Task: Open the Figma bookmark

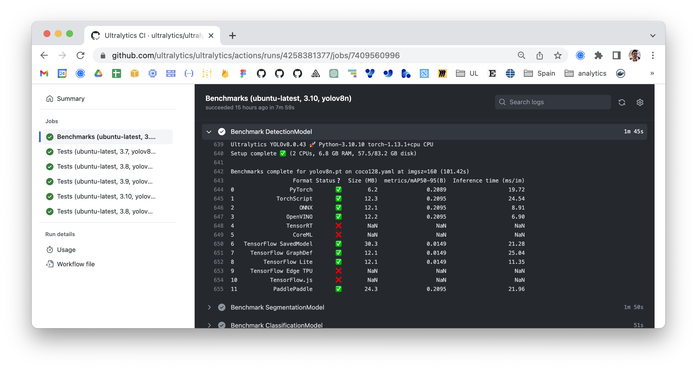Action: [x=243, y=73]
